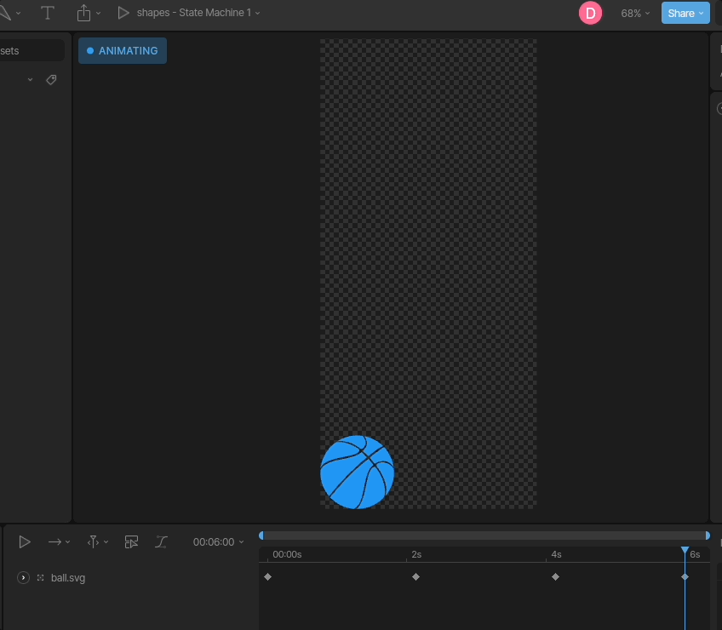The width and height of the screenshot is (722, 630).
Task: Click the tag filter icon in assets panel
Action: pos(51,80)
